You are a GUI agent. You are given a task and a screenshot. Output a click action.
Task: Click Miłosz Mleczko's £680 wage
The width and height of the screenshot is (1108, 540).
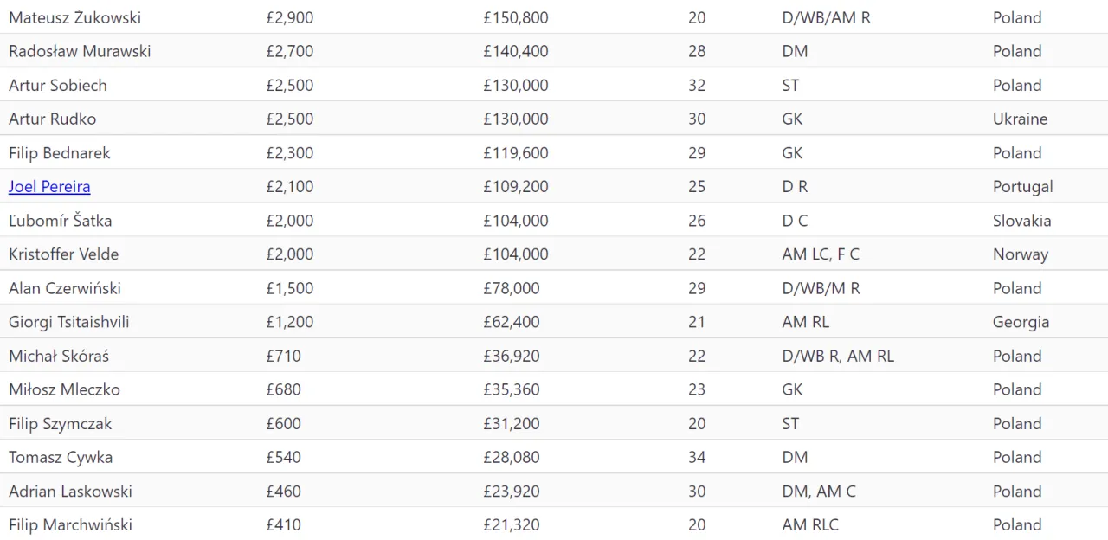283,389
